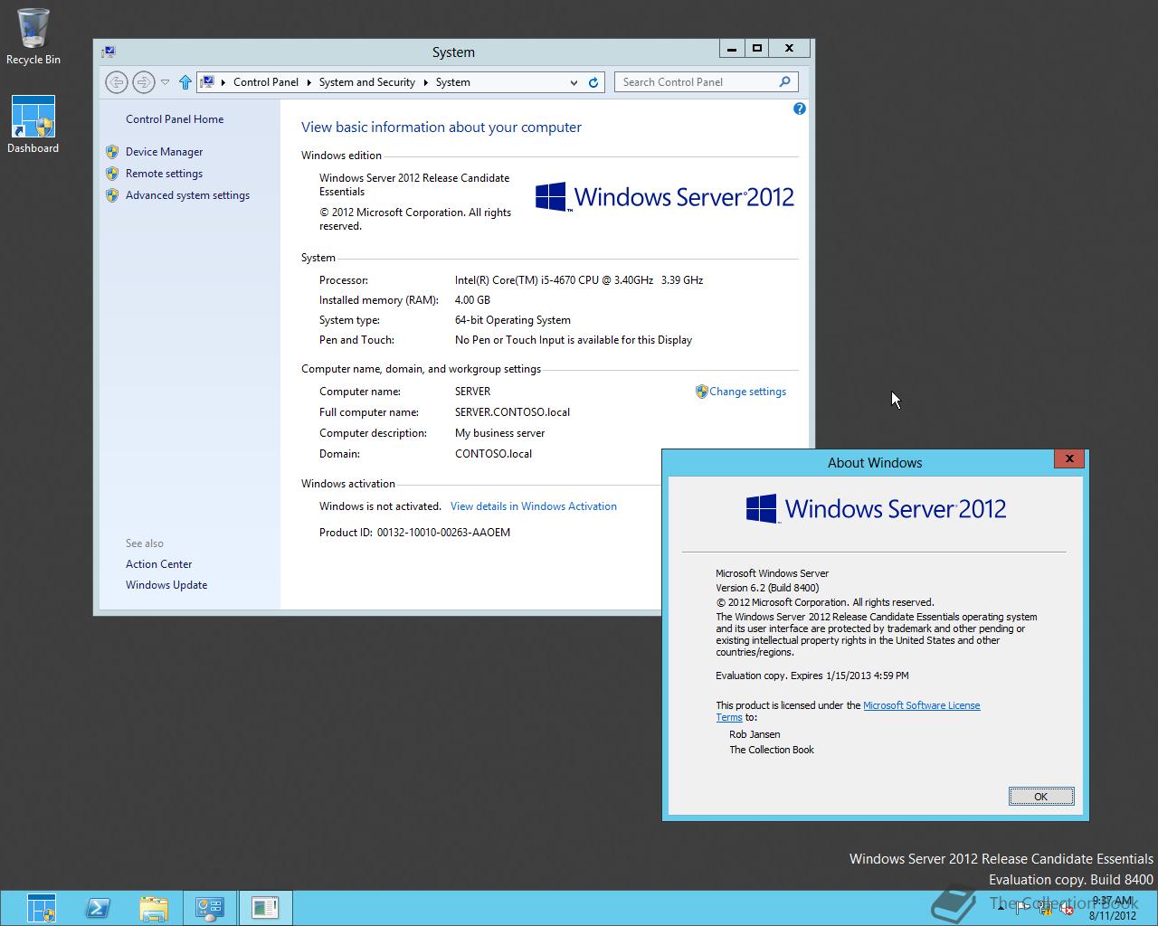
Task: Expand address bar history dropdown
Action: (574, 82)
